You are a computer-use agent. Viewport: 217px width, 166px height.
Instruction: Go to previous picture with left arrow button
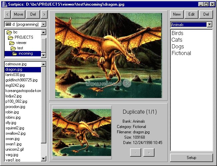pos(7,14)
